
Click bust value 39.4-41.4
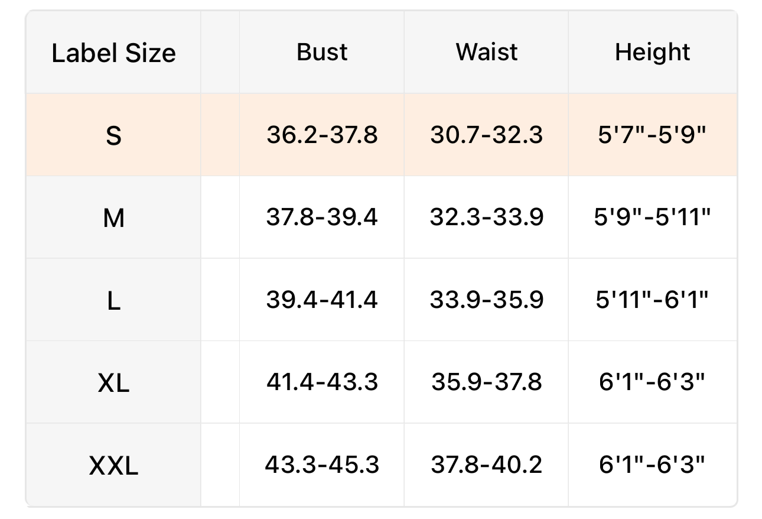(322, 300)
